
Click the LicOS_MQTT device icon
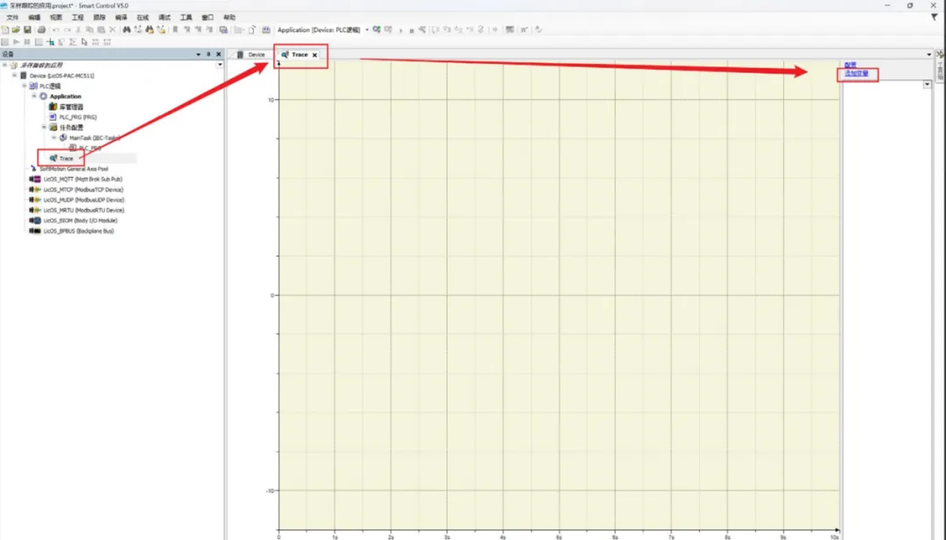click(36, 179)
